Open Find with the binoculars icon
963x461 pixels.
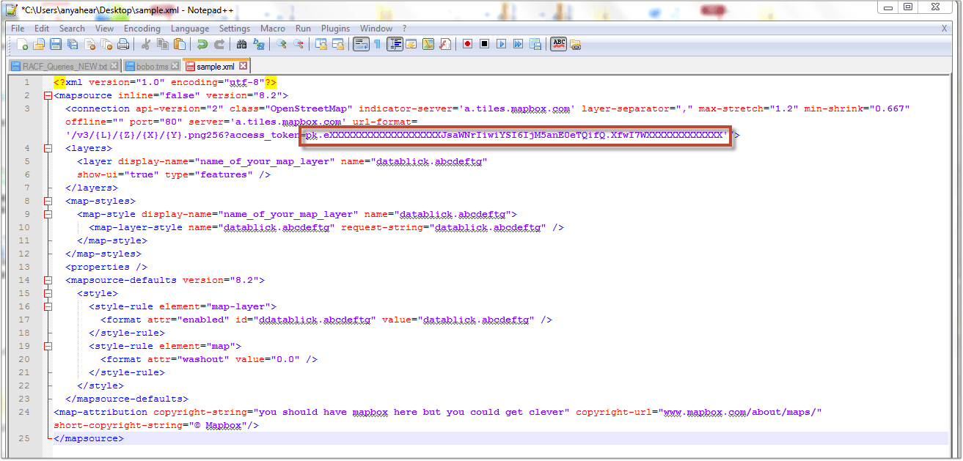tap(241, 44)
